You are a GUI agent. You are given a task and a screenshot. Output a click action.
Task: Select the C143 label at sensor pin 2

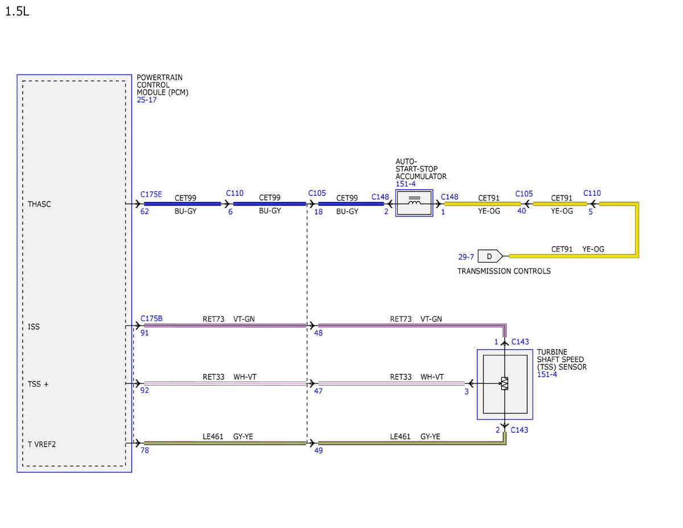coord(519,430)
